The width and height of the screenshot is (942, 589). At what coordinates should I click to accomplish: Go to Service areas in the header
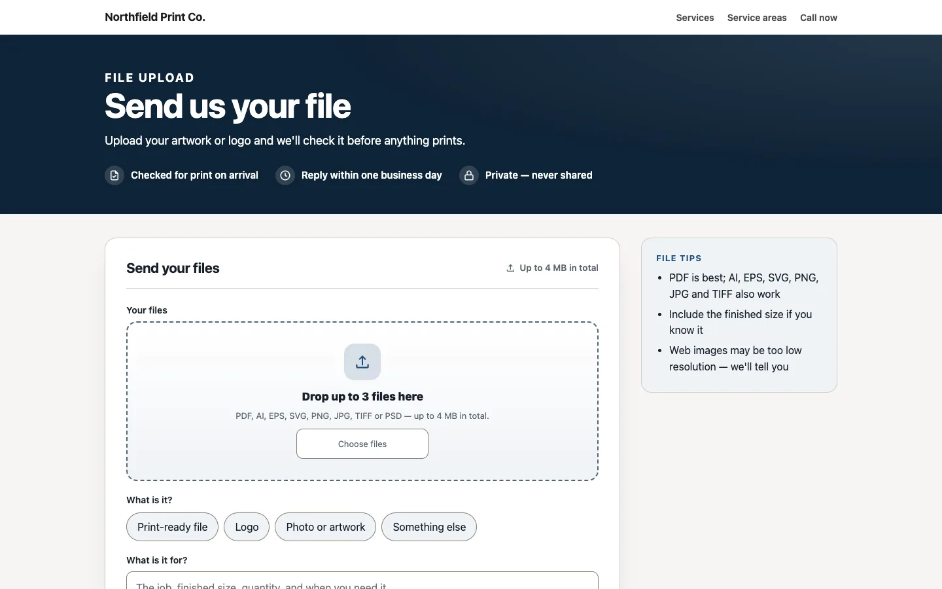coord(757,18)
